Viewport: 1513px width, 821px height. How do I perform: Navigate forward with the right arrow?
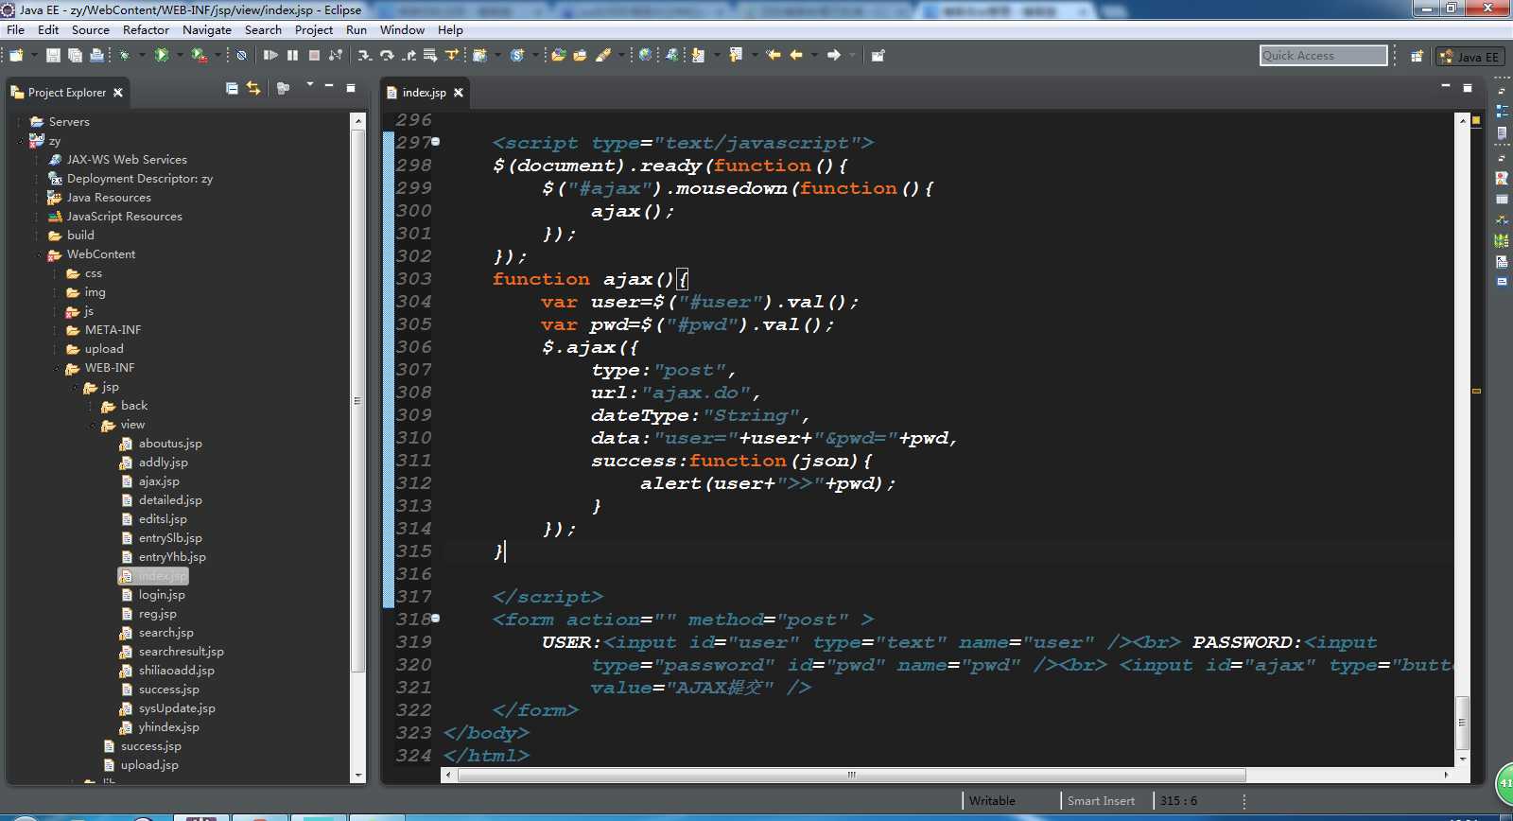833,55
